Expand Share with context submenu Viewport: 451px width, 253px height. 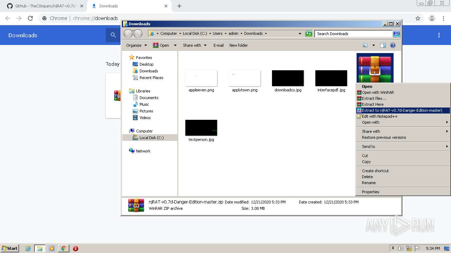click(403, 131)
